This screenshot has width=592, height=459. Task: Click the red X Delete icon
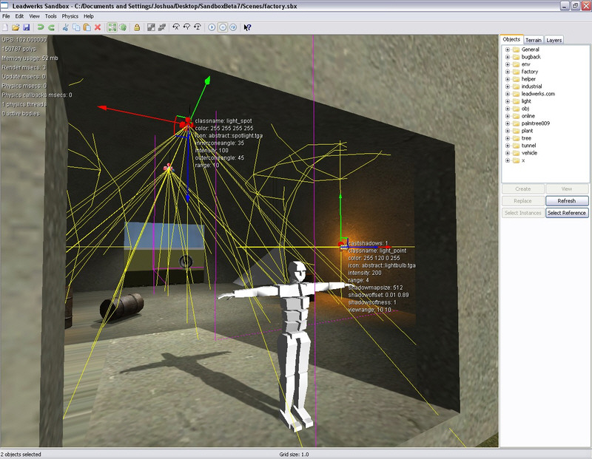pos(98,27)
